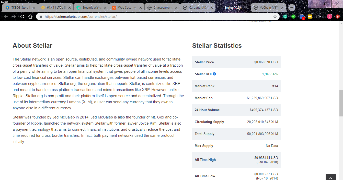Show the Stellar ROI help tooltip
The image size is (343, 180).
coord(214,74)
